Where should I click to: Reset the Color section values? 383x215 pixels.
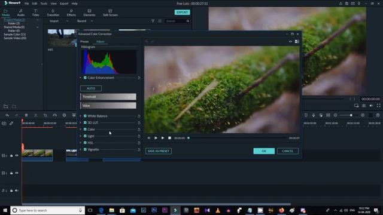[x=139, y=130]
